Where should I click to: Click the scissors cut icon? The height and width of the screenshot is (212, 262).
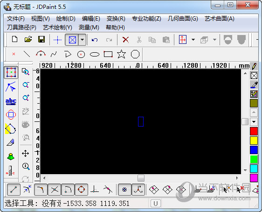(x=139, y=40)
